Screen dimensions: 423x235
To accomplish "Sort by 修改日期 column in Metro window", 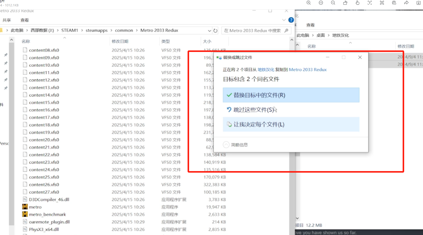I will click(120, 41).
